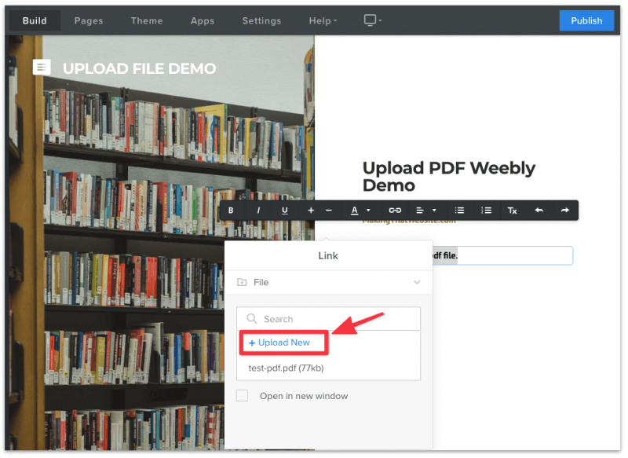Select the insert link chain icon
The height and width of the screenshot is (458, 628).
395,211
